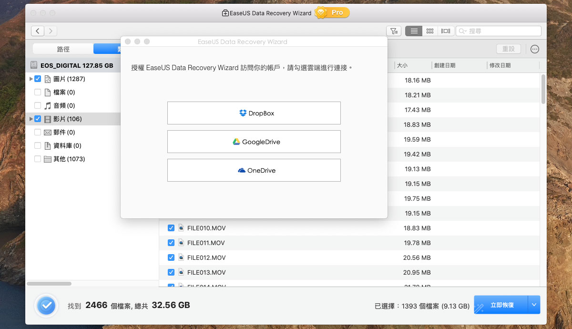Screen dimensions: 572x329
Task: Uncheck the FILE010.MOV checkbox
Action: [x=171, y=228]
